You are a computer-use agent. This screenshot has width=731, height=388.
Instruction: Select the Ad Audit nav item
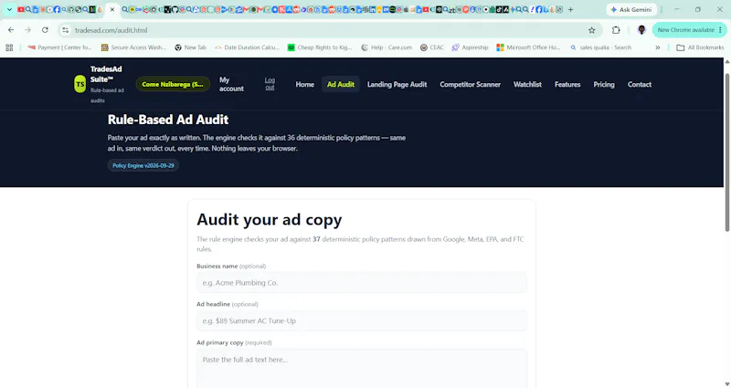click(341, 84)
